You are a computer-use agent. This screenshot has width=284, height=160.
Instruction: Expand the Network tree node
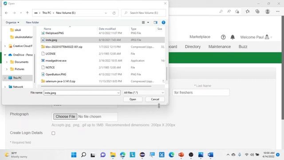(x=5, y=87)
